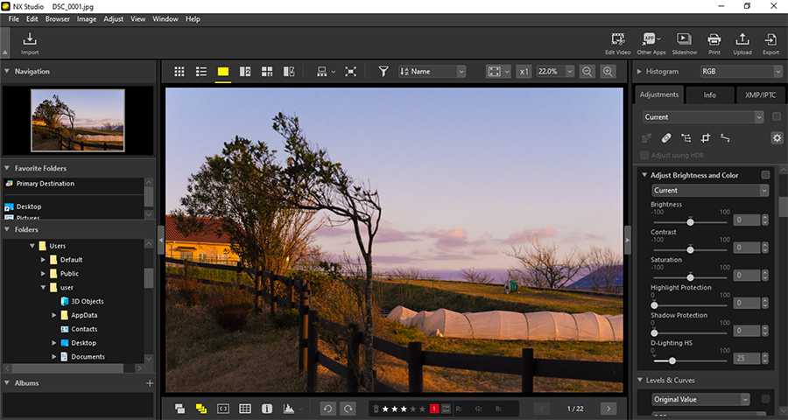
Task: Collapse the Navigation panel
Action: tap(7, 72)
